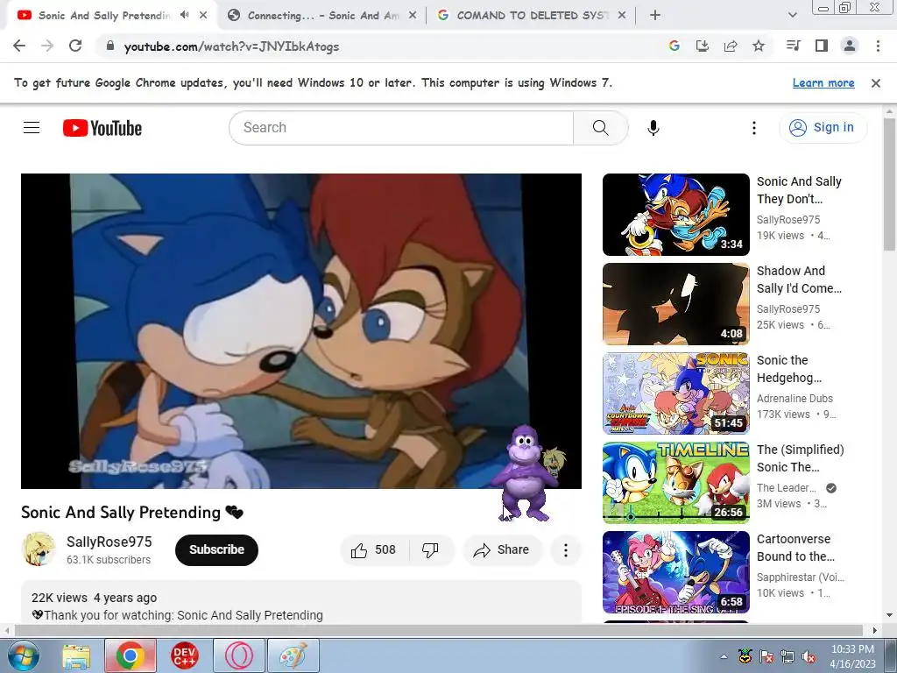Share this page from the address bar
Viewport: 897px width, 673px height.
coord(731,46)
